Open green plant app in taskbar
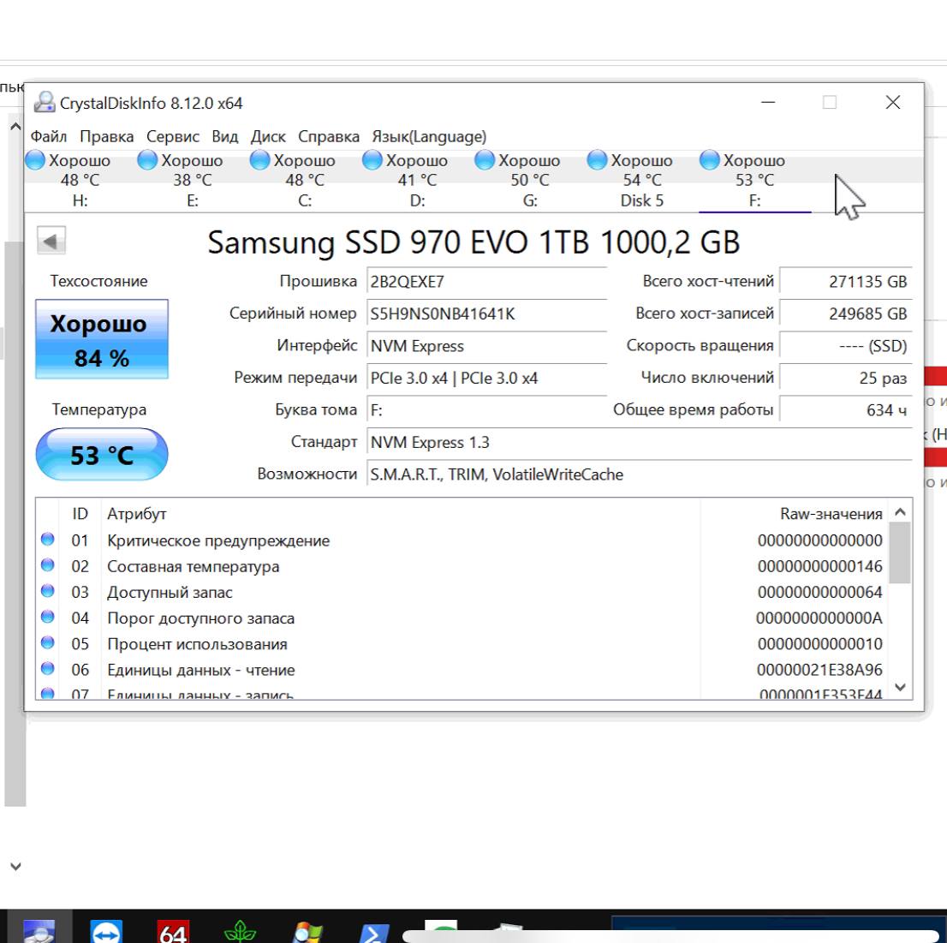 point(240,931)
